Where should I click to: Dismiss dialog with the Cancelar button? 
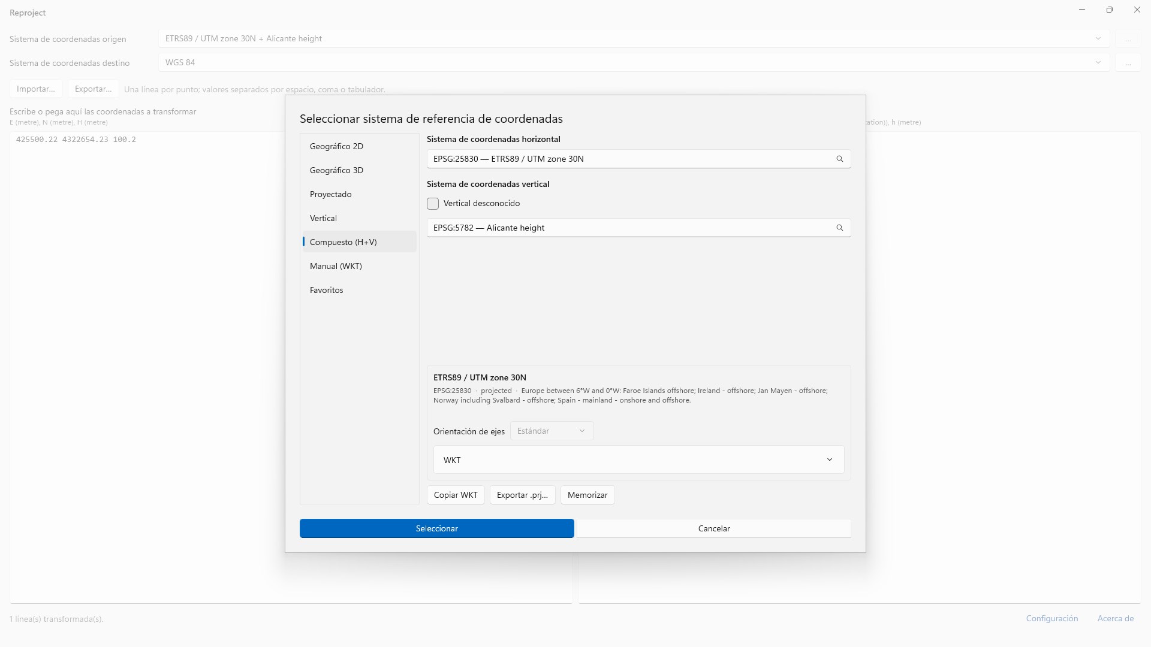[x=714, y=528]
